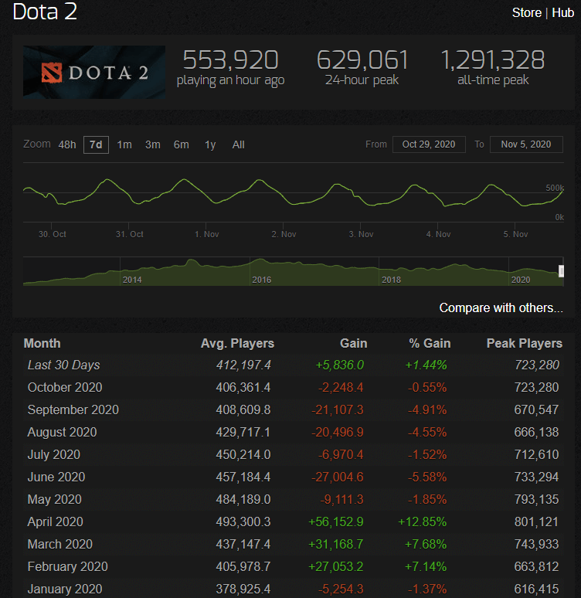Click the August 2020 row label
This screenshot has height=598, width=581.
click(62, 433)
